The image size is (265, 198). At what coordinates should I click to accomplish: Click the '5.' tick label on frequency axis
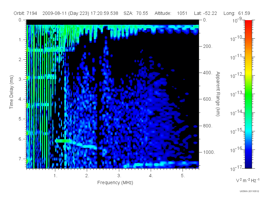(x=183, y=176)
